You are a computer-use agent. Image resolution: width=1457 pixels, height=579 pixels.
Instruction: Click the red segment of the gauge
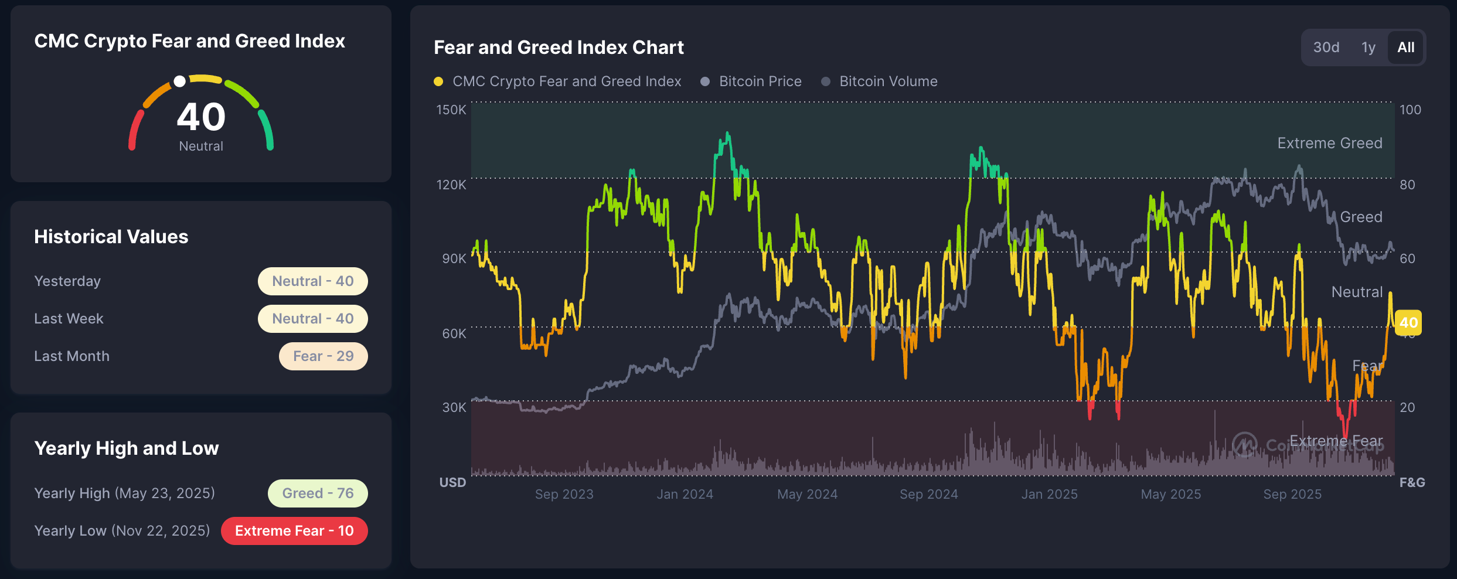(135, 130)
